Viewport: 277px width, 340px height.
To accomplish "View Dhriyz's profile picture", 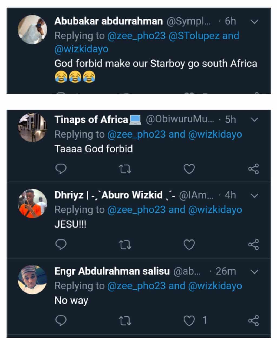I will (32, 204).
